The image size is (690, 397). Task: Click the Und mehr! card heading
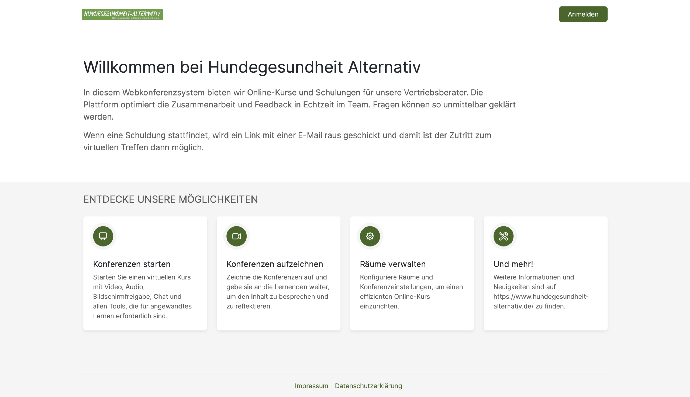513,264
